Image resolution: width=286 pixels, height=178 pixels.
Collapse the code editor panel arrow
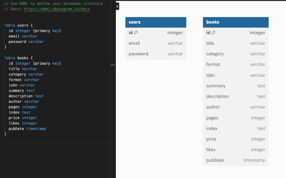(x=117, y=6)
